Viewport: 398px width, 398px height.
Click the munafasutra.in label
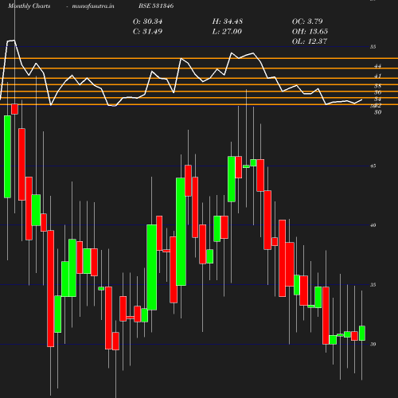click(x=93, y=6)
